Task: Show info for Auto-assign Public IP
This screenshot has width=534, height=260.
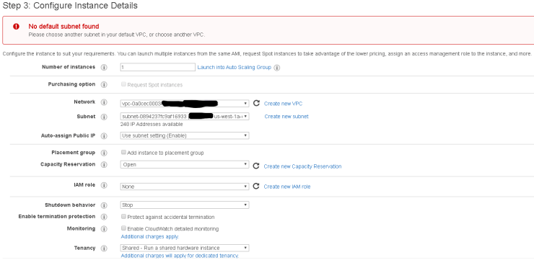Action: point(104,135)
